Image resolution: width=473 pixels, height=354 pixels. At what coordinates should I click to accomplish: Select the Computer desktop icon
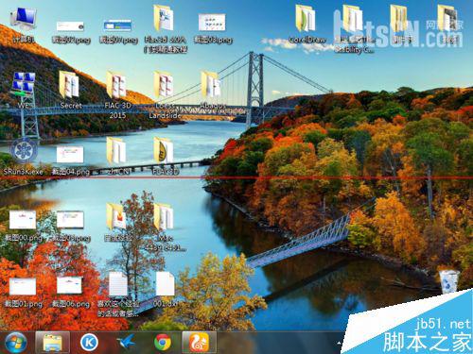coord(24,25)
